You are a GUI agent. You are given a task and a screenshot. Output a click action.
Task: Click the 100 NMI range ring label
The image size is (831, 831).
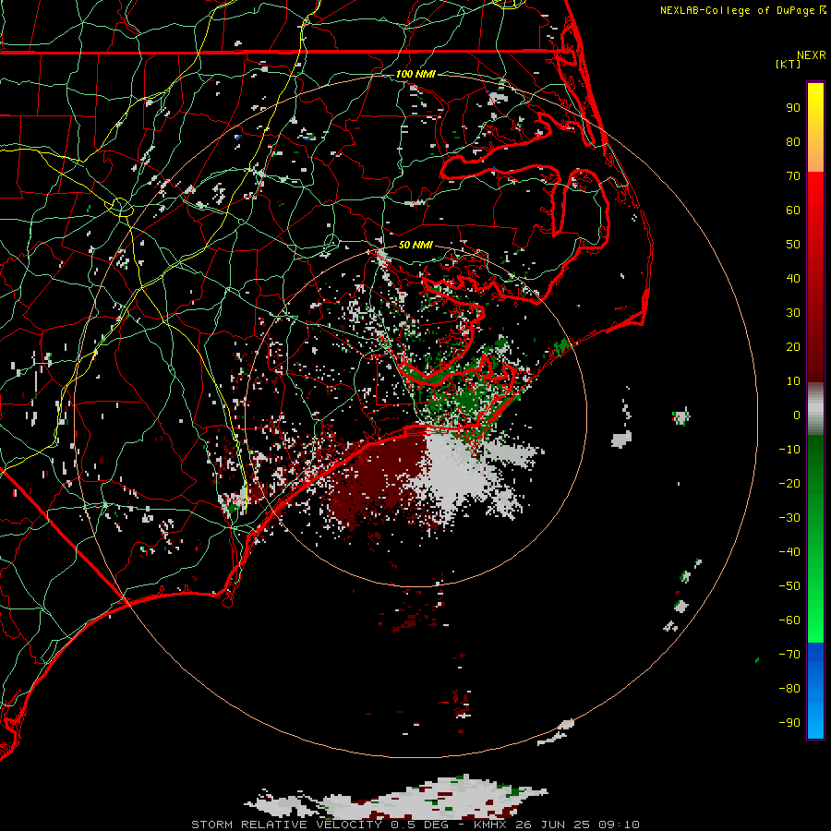coord(415,74)
